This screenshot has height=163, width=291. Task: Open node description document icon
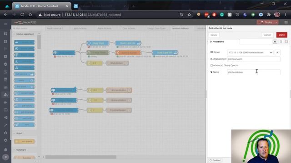[281, 42]
